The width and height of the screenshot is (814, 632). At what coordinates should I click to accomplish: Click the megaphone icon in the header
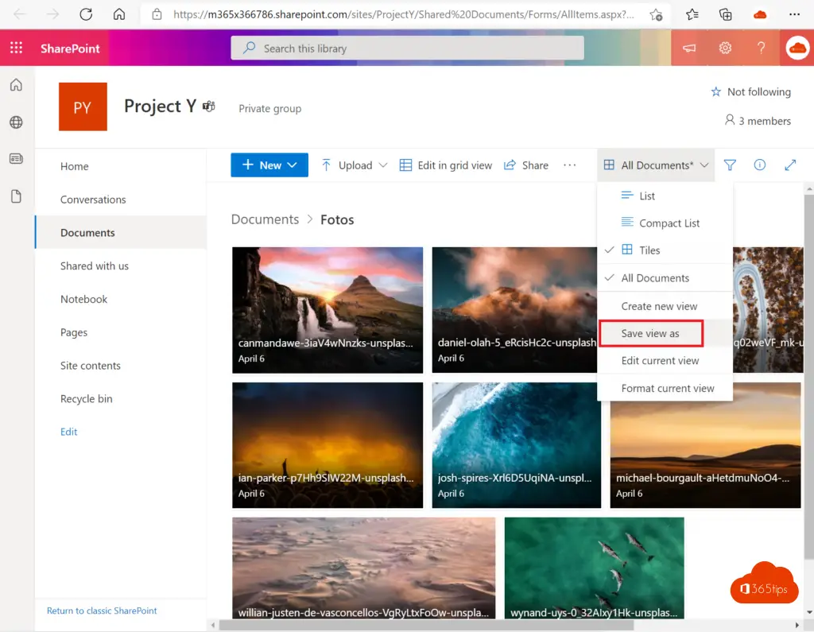(689, 48)
